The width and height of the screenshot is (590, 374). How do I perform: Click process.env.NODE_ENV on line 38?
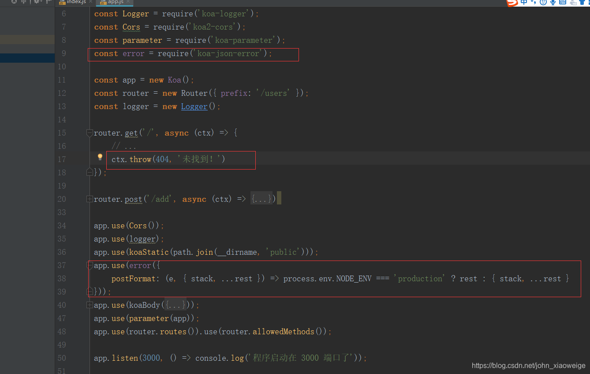(328, 279)
